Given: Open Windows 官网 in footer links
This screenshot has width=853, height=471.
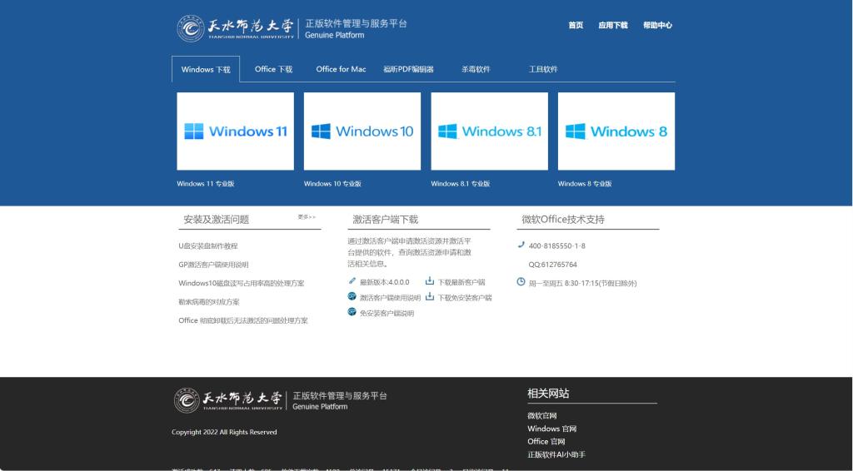Looking at the screenshot, I should (551, 429).
